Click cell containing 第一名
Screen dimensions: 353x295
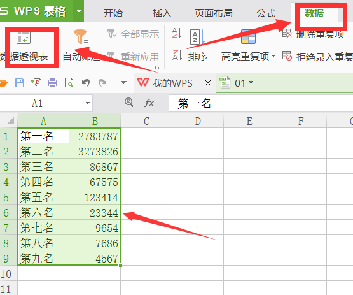pyautogui.click(x=43, y=136)
